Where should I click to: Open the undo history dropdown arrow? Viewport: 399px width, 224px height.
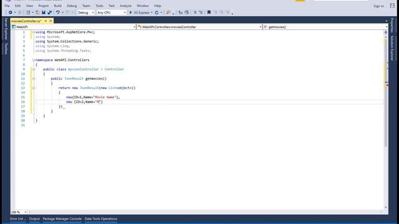[x=63, y=12]
